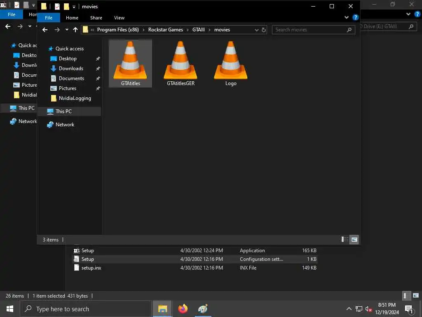Open Desktop in movies navigation pane
Screen dimensions: 422x317
coord(68,59)
